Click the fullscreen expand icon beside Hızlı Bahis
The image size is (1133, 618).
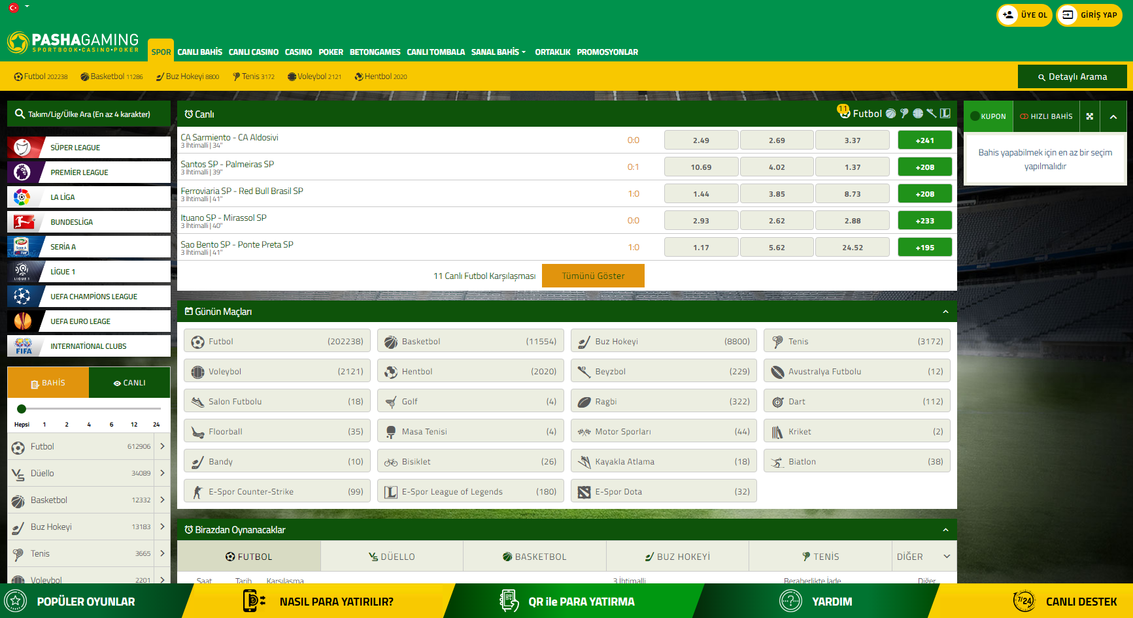1089,116
